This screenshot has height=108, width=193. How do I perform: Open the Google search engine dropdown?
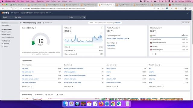point(7,17)
